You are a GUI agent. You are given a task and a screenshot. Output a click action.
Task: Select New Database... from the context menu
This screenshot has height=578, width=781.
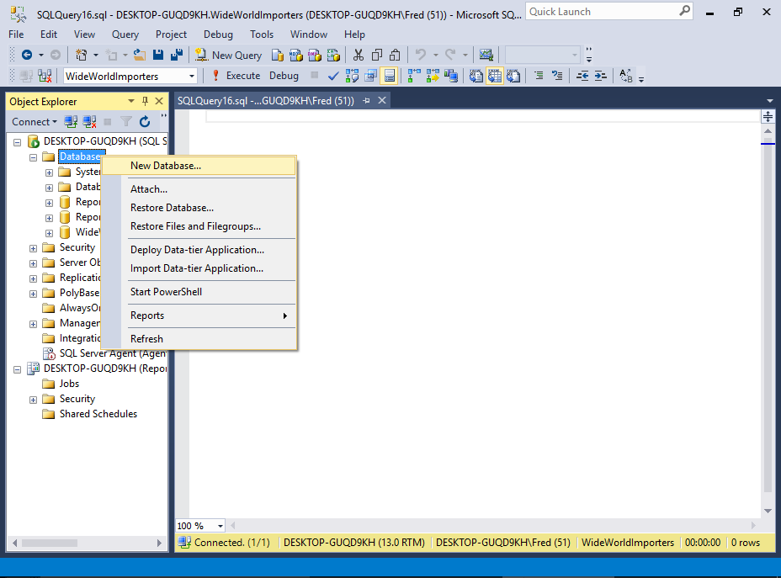(166, 166)
